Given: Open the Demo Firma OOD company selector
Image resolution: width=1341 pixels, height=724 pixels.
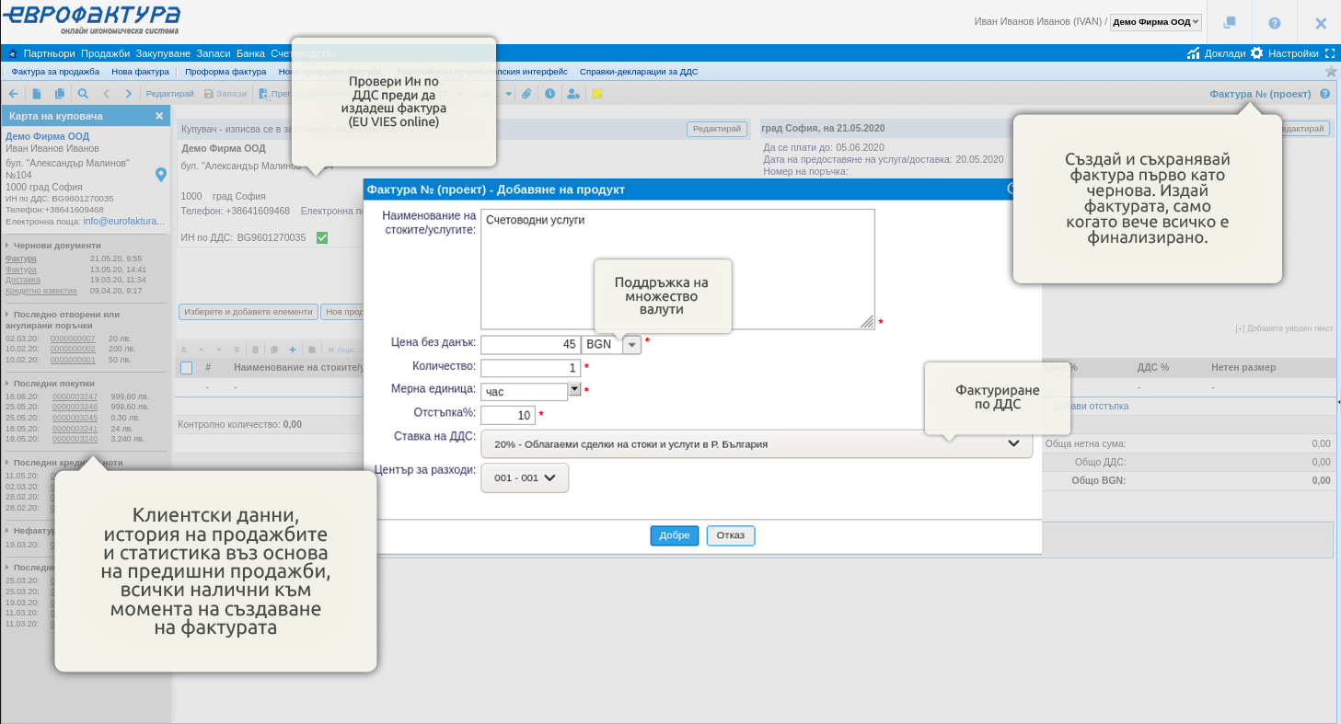Looking at the screenshot, I should point(1155,22).
